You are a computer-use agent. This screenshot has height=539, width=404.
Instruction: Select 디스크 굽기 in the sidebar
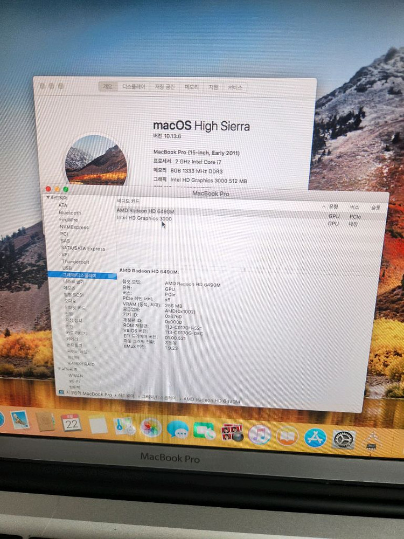click(73, 281)
